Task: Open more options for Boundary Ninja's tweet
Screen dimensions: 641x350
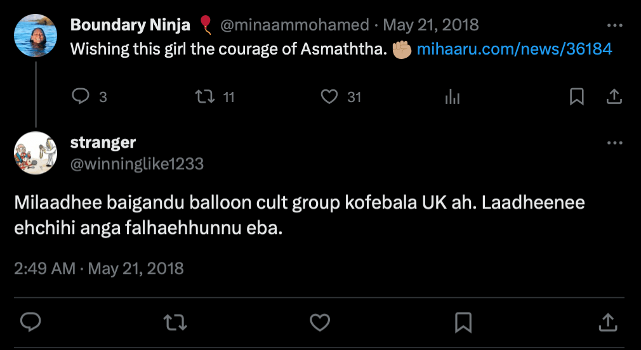Action: tap(614, 25)
